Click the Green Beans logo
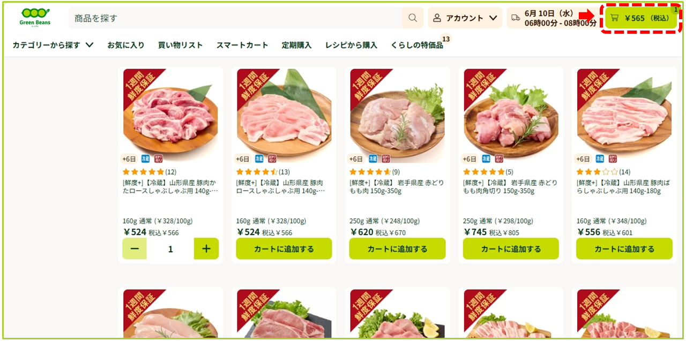The width and height of the screenshot is (686, 341). point(35,17)
